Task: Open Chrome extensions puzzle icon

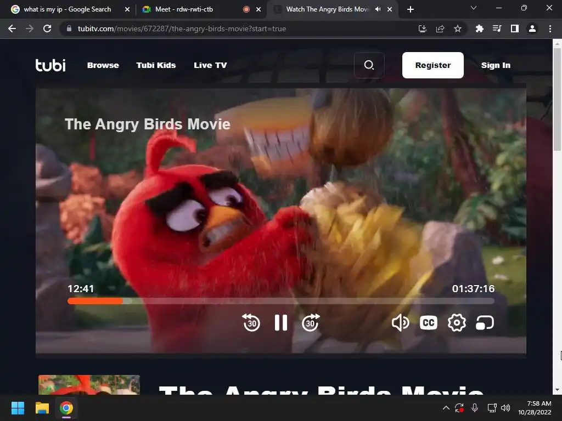Action: pos(479,29)
